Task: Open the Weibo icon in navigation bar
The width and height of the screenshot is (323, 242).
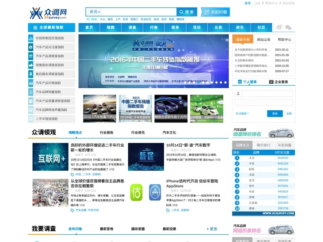Action: tap(279, 27)
